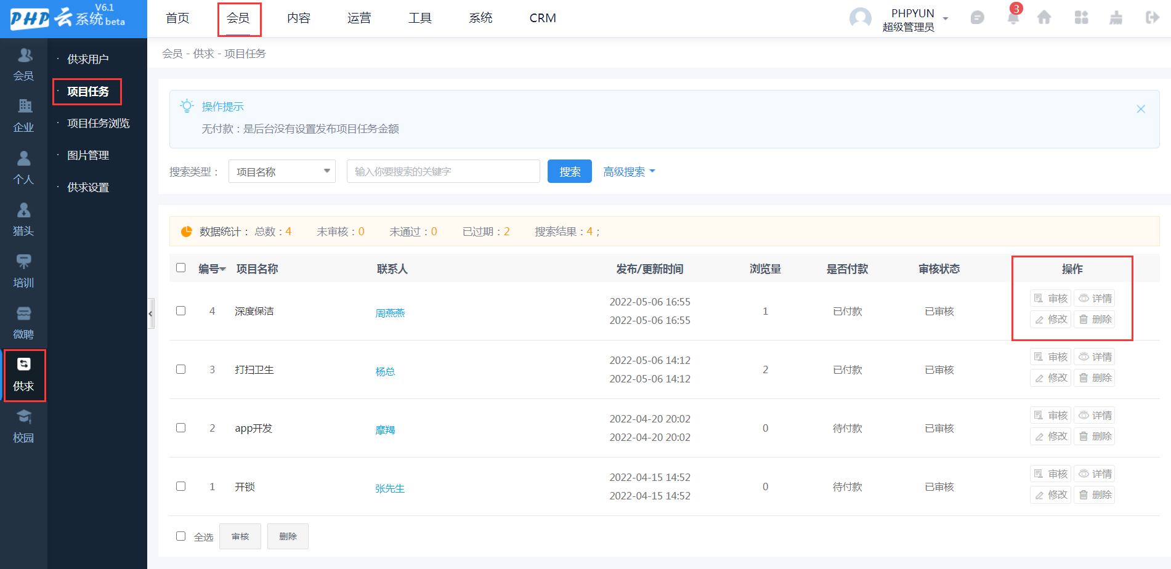1171x569 pixels.
Task: Switch to 系统 top menu
Action: point(480,18)
